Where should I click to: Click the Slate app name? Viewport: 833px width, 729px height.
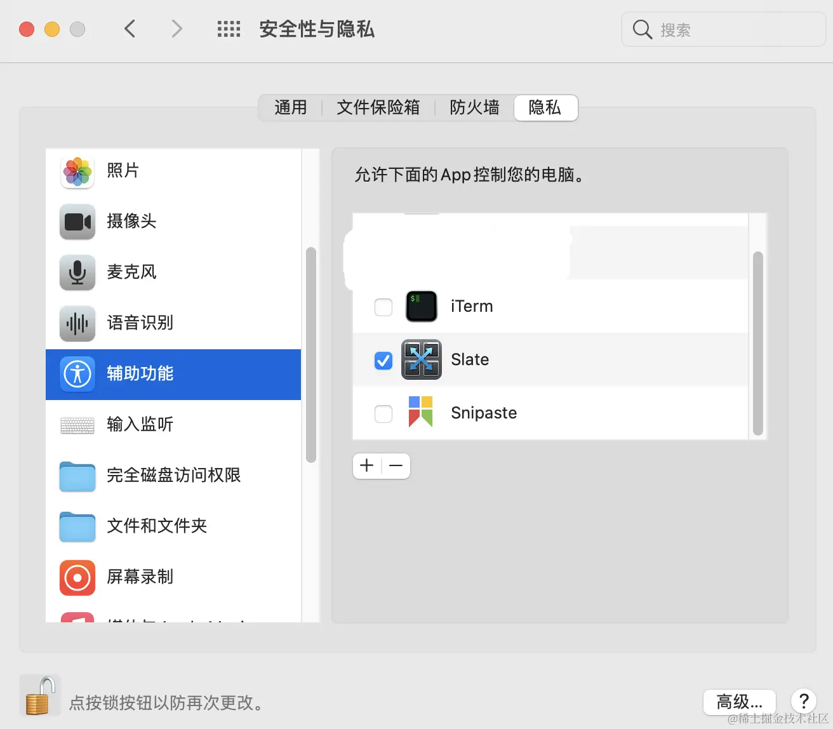coord(470,359)
